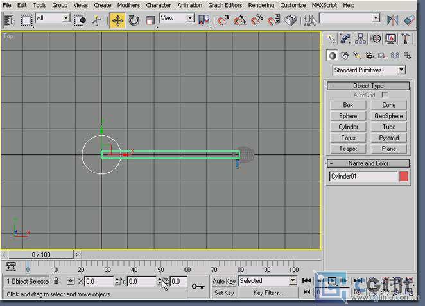The width and height of the screenshot is (425, 306).
Task: Open the Standard Primitives dropdown
Action: pyautogui.click(x=369, y=70)
